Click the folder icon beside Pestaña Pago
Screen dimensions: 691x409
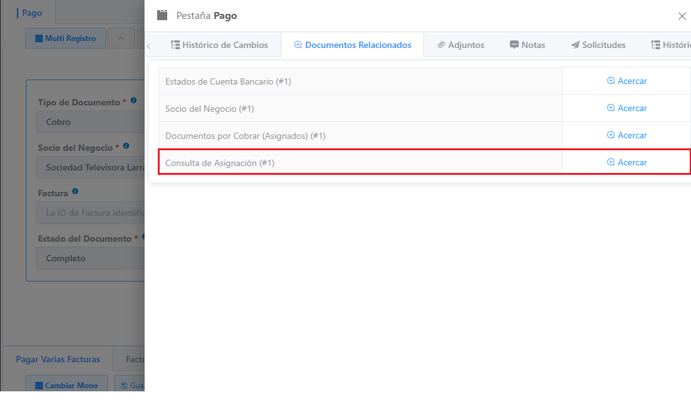(162, 15)
